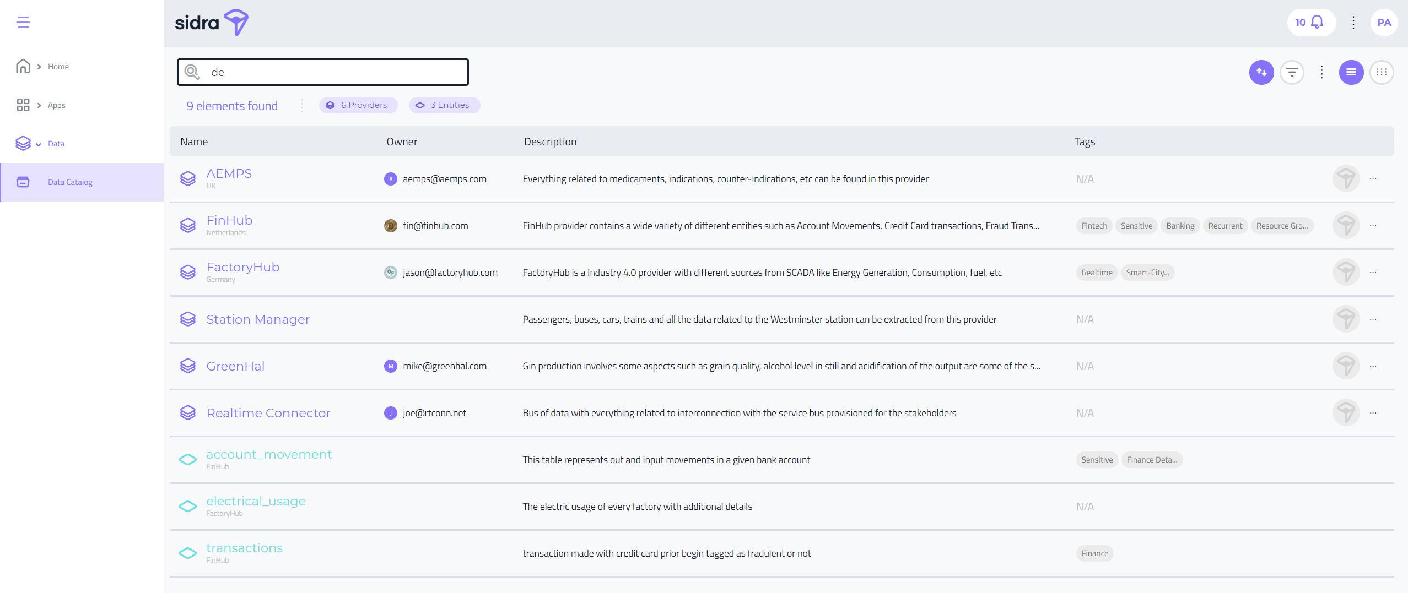Click the sort arrows button
Viewport: 1408px width, 593px height.
[1261, 72]
